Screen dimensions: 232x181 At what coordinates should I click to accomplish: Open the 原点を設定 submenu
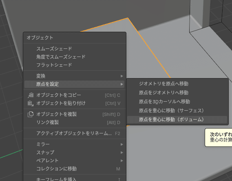pos(75,84)
